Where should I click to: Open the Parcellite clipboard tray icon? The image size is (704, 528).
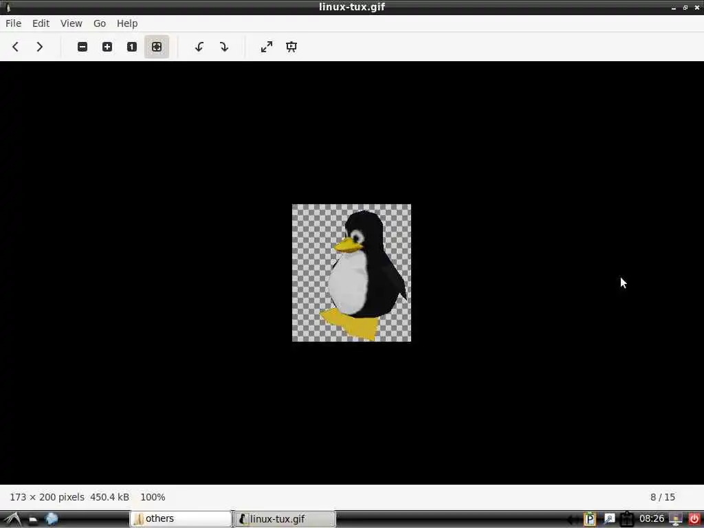[589, 520]
